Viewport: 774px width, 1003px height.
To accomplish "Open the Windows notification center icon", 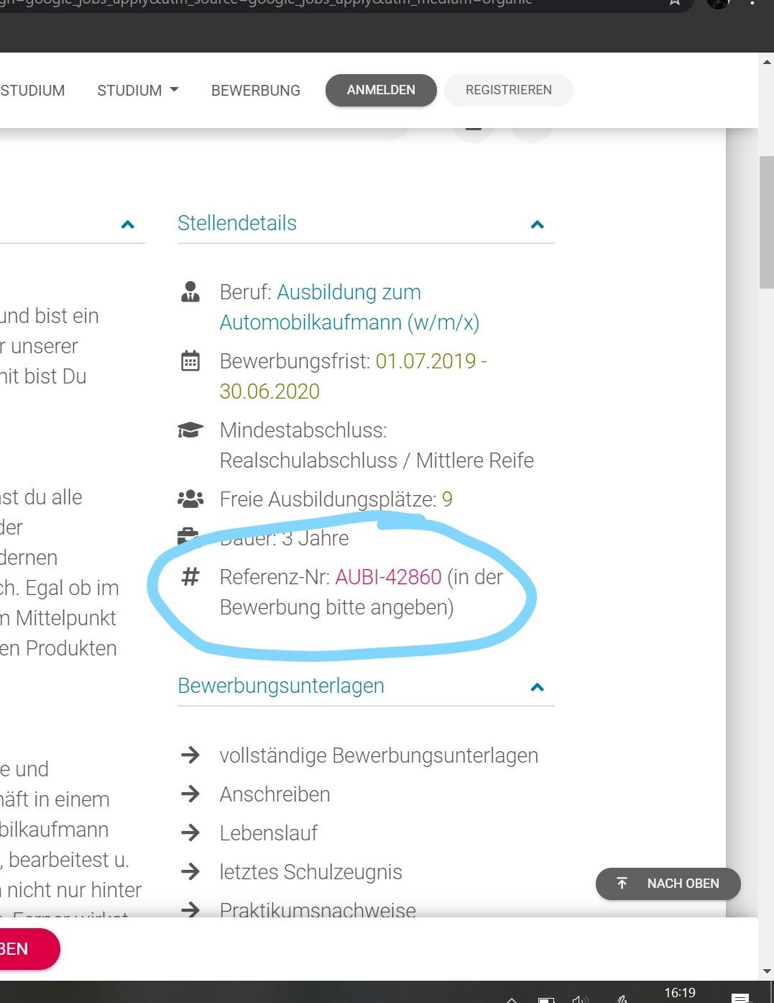I will [x=740, y=998].
